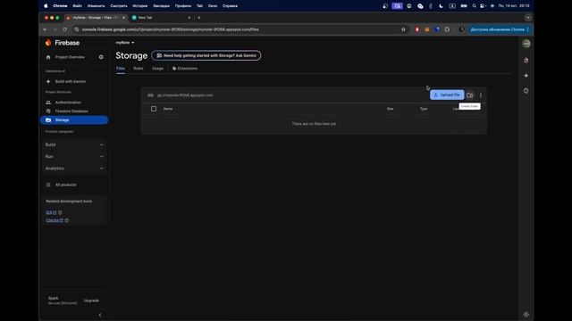Screen dimensions: 572x321
Task: Click the Gemini sparkle icon in right rail
Action: [x=526, y=75]
